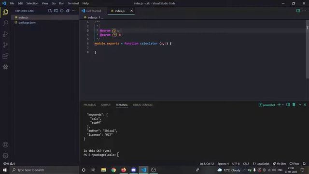This screenshot has height=174, width=309.
Task: Collapse all folders in Explorer
Action: coord(68,11)
